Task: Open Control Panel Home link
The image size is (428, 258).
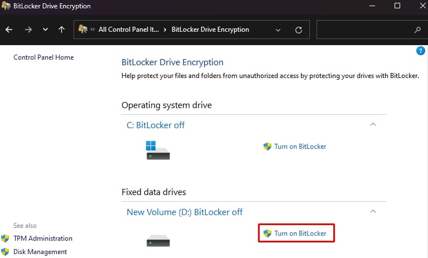Action: click(x=43, y=57)
